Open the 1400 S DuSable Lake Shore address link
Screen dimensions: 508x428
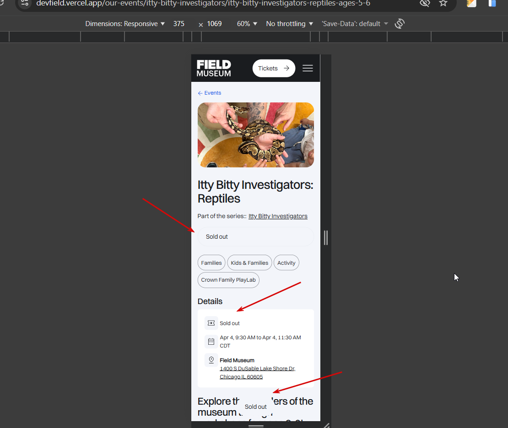click(257, 373)
